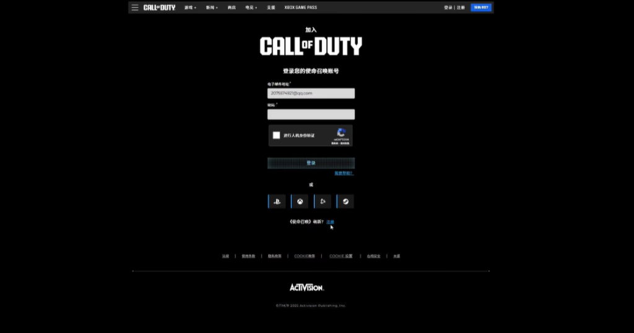Click the 需要帮助 help link
The width and height of the screenshot is (634, 333).
pos(344,173)
